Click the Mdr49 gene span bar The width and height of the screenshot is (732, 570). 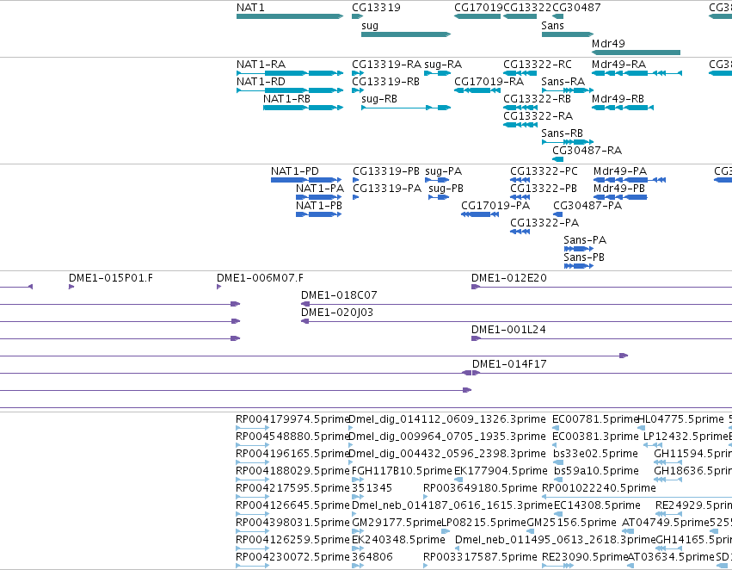tap(636, 53)
